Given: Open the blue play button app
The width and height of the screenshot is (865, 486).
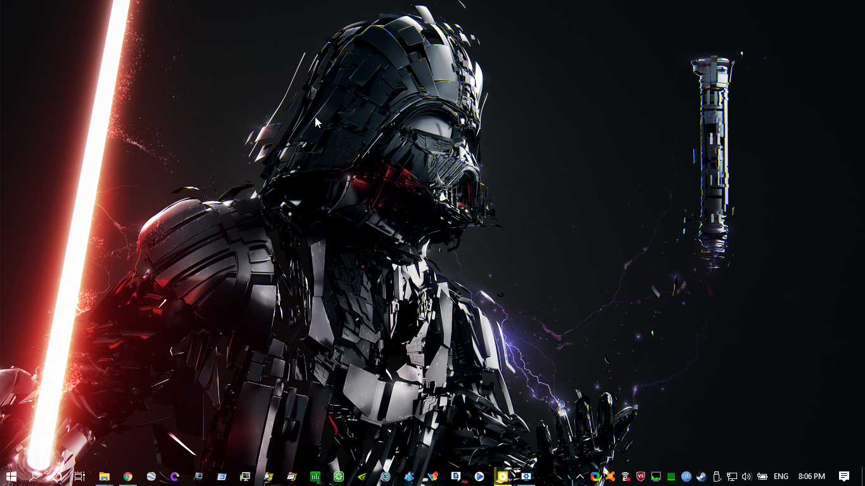Looking at the screenshot, I should pyautogui.click(x=479, y=476).
